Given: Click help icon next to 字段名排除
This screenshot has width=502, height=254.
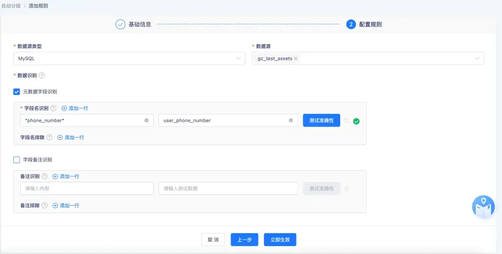Looking at the screenshot, I should point(49,137).
